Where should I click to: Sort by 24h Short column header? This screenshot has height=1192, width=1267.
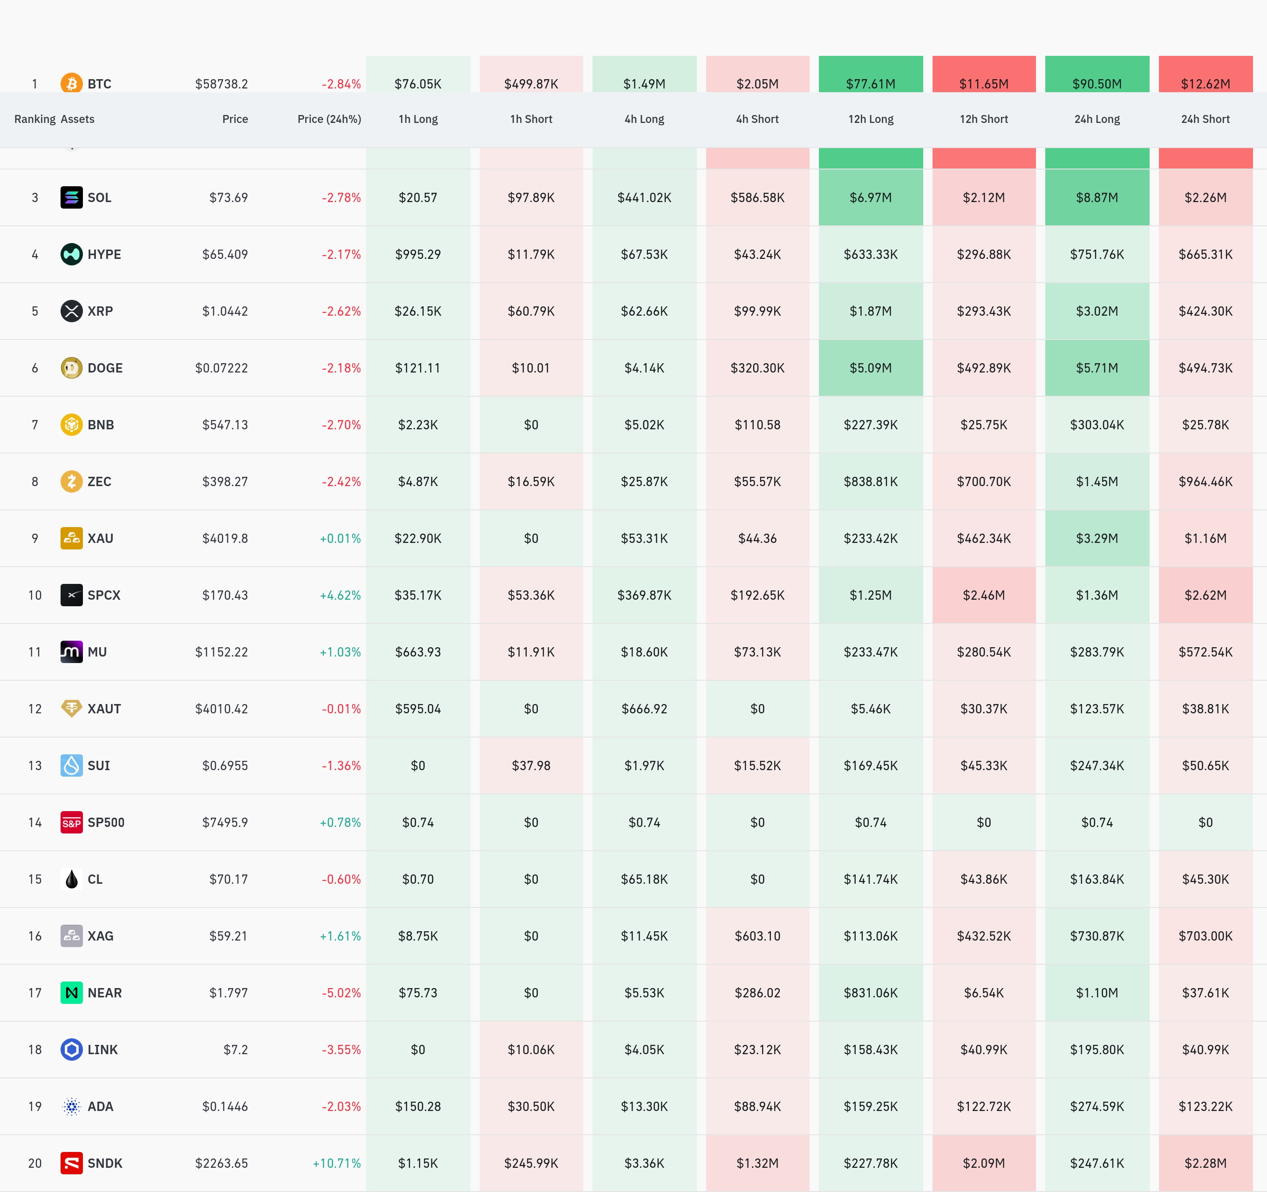click(x=1205, y=119)
